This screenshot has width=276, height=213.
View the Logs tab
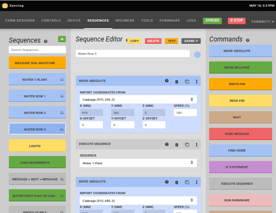(191, 20)
